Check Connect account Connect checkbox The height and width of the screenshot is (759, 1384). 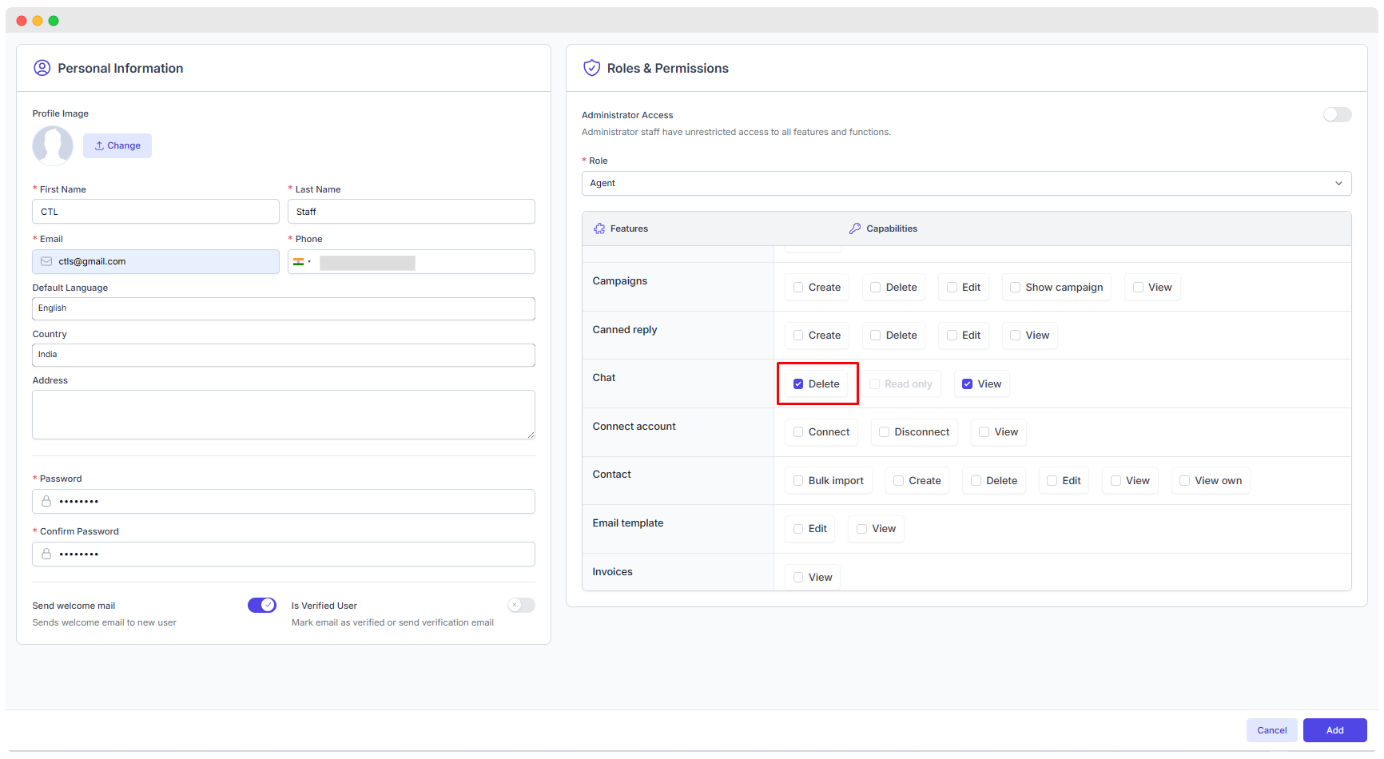(798, 432)
